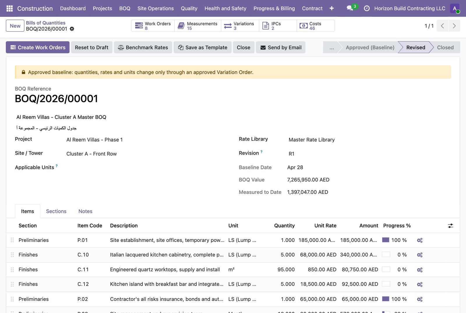Open Measurements smart button
Viewport: 466px width, 313px height.
click(x=198, y=26)
